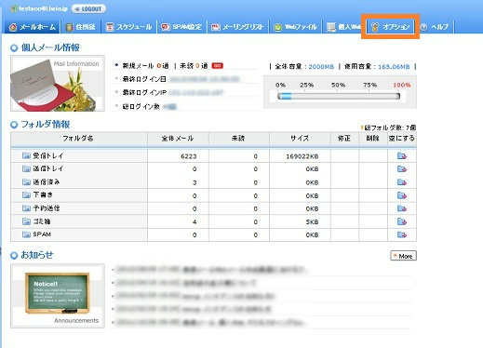Screen dimensions: 483x348
Task: Click the 最終ログインIP label
Action: [144, 92]
